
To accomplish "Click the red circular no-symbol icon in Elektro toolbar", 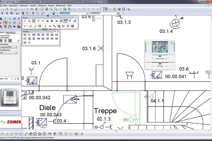I will [73, 26].
